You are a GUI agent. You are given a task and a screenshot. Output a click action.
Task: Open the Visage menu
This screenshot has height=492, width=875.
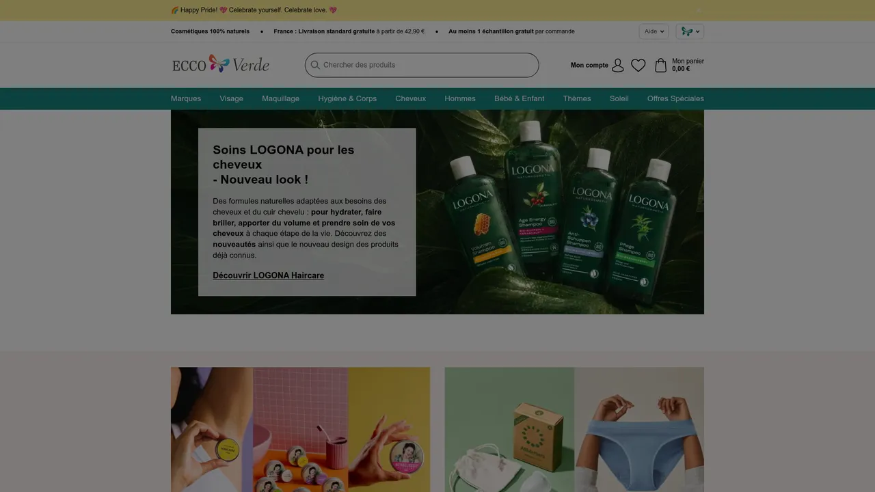[x=231, y=98]
